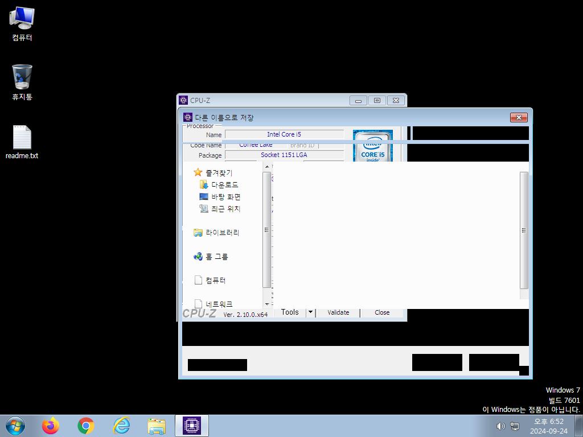Select the 홈 그룹 homegroup icon

click(198, 257)
